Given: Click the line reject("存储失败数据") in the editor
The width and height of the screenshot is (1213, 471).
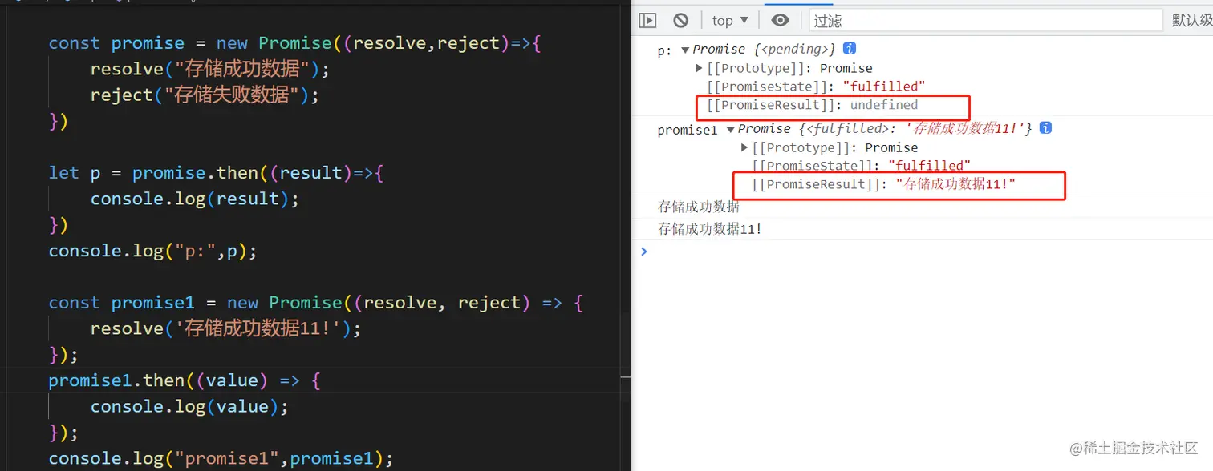Looking at the screenshot, I should click(x=205, y=95).
